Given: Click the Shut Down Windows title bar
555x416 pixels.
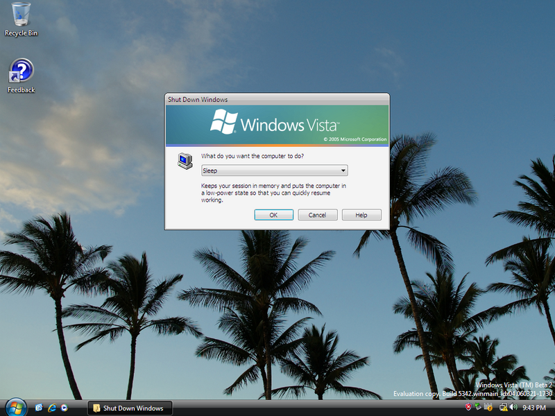Looking at the screenshot, I should point(277,99).
